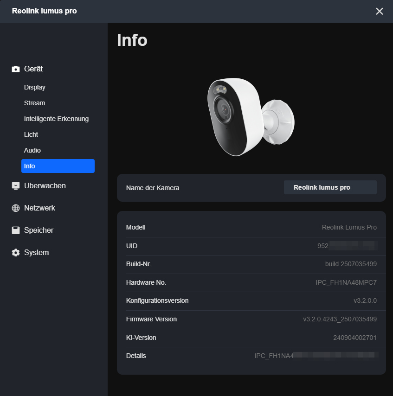Select the Licht menu entry

[x=31, y=134]
